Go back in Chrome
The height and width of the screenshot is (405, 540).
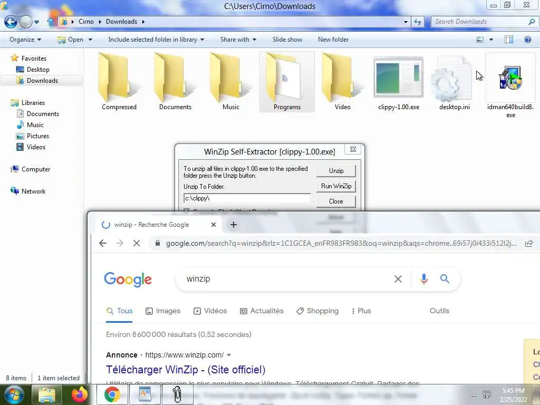point(103,243)
